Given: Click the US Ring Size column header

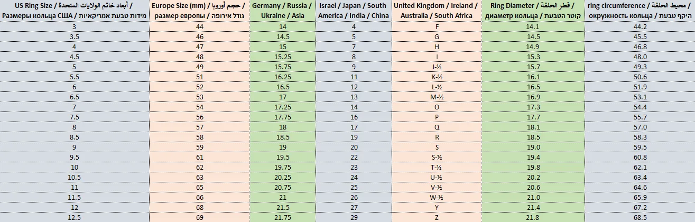Looking at the screenshot, I should coord(74,11).
